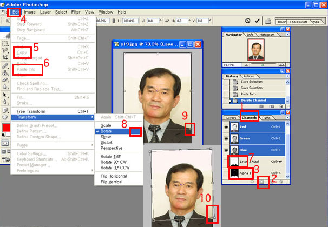
Task: Click History panel scroll down arrow
Action: pyautogui.click(x=287, y=101)
